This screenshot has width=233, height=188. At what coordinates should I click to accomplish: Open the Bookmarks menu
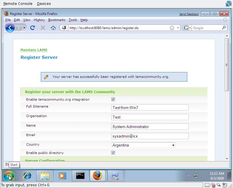pos(57,20)
